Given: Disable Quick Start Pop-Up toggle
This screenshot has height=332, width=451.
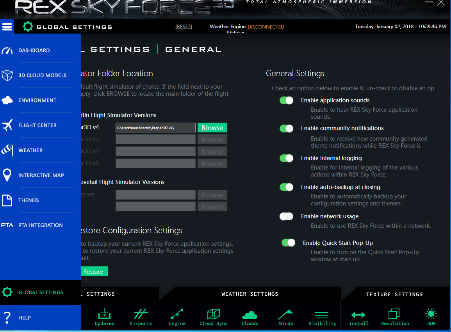Looking at the screenshot, I should [289, 243].
